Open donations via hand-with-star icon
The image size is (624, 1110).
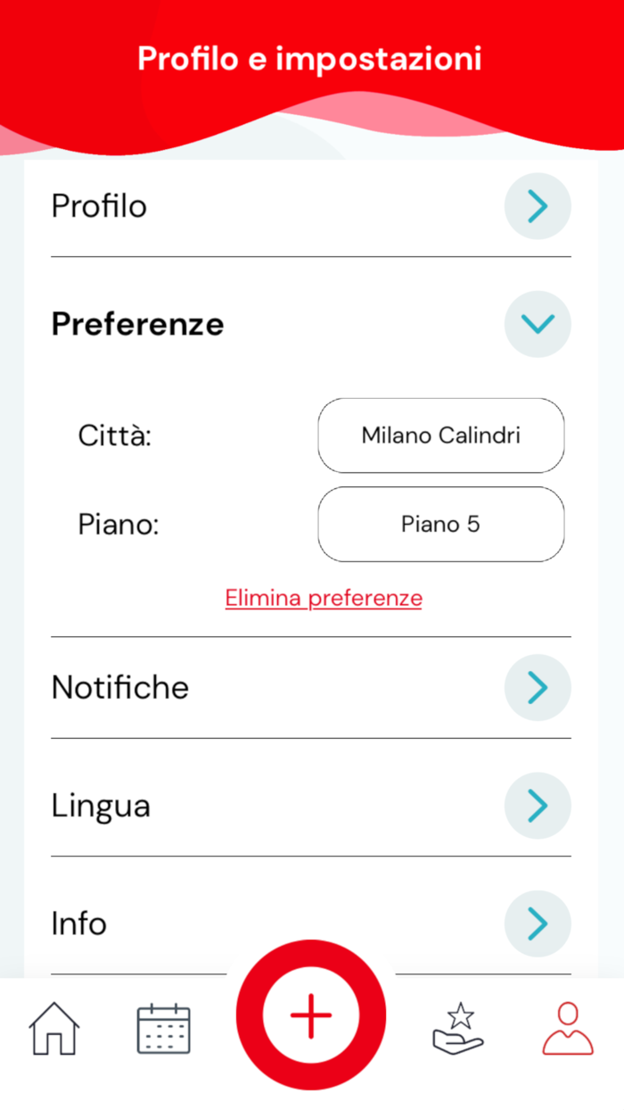click(x=457, y=1028)
